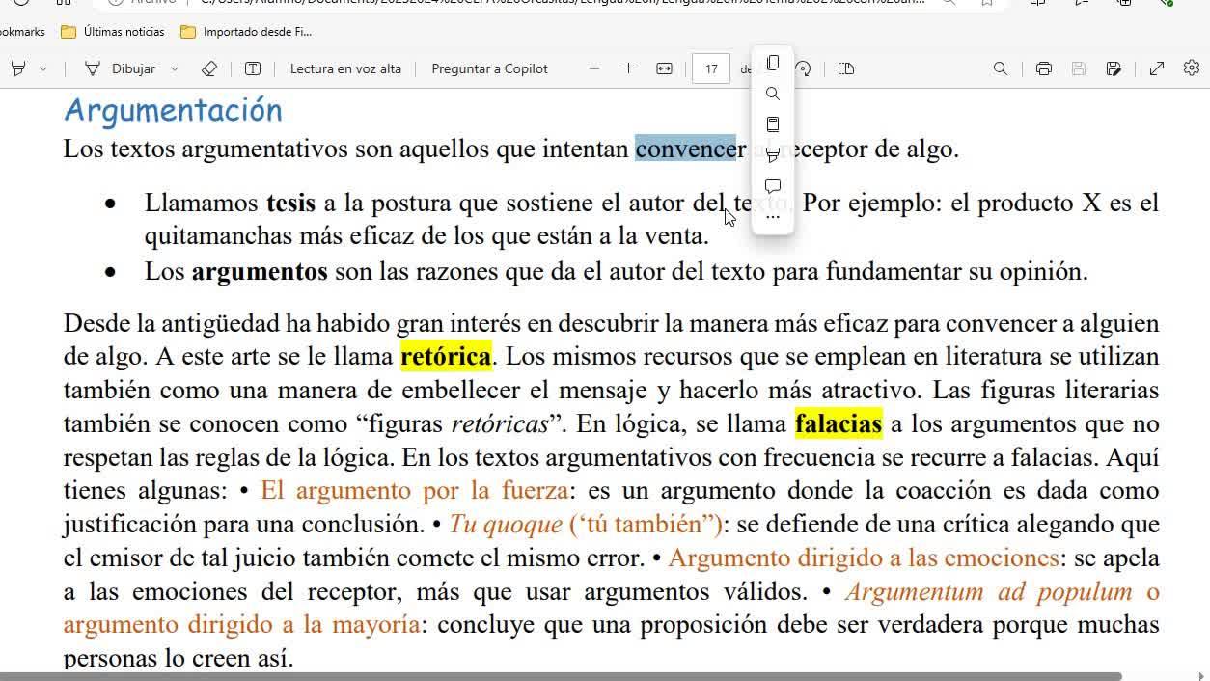Activate the Add text tool
Screen dimensions: 1210x681
coord(253,68)
